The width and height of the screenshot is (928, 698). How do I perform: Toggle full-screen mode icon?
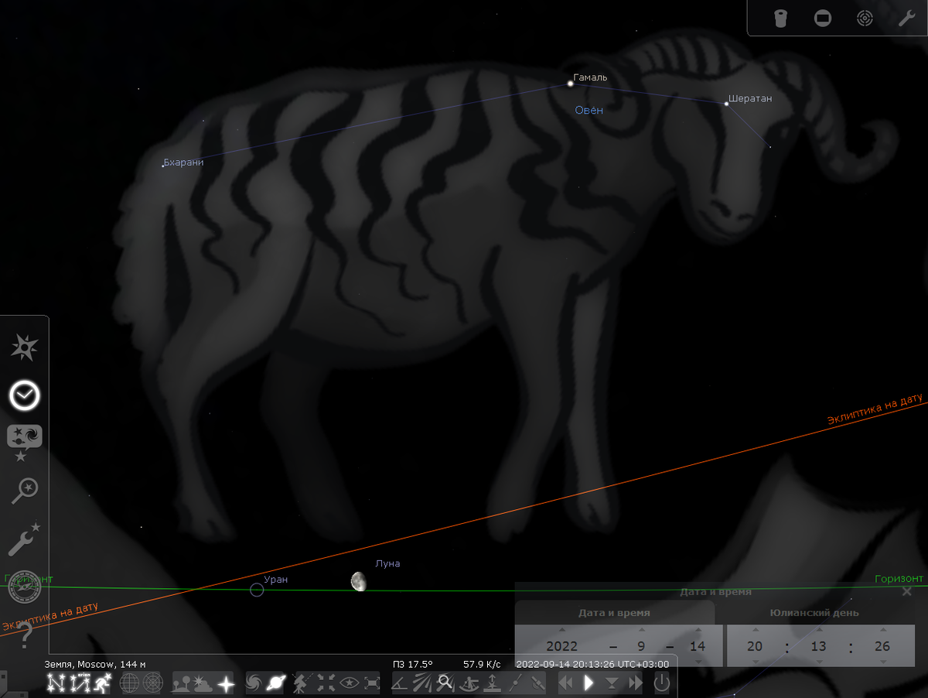click(x=372, y=683)
